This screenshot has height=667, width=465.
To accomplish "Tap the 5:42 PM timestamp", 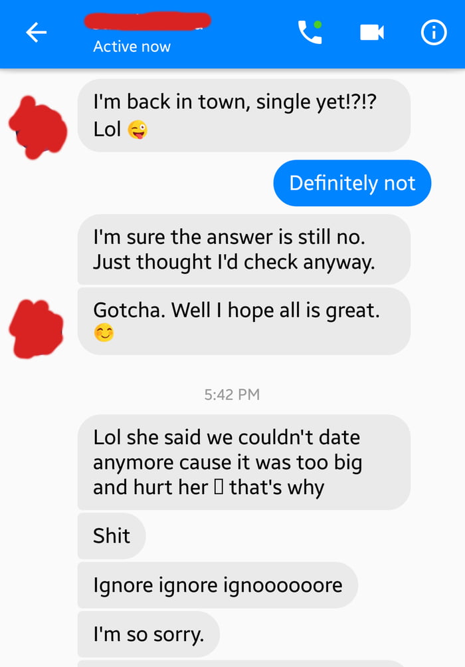I will click(x=232, y=394).
